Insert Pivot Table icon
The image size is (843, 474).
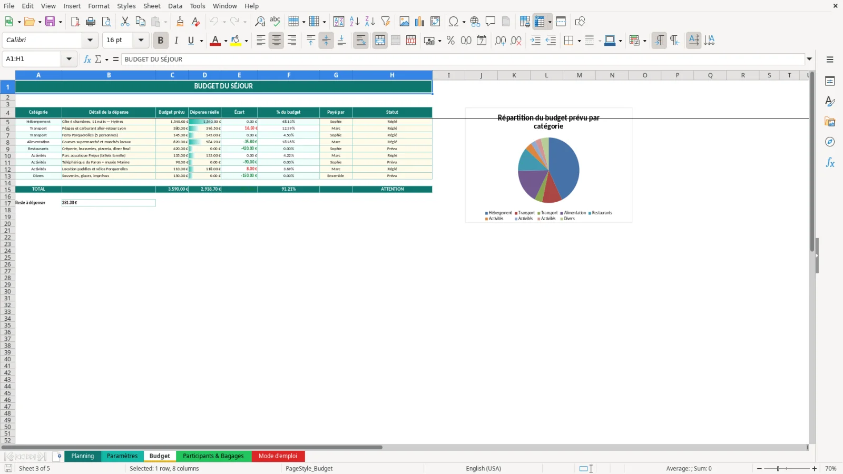click(x=435, y=22)
